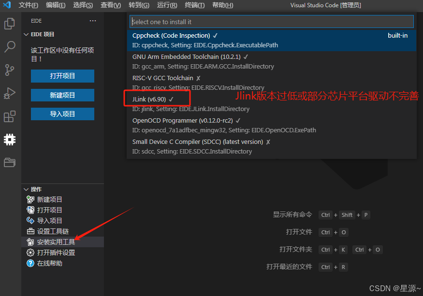Click the 显示所有命令 shortcut hint
Image resolution: width=423 pixels, height=296 pixels.
tap(292, 214)
